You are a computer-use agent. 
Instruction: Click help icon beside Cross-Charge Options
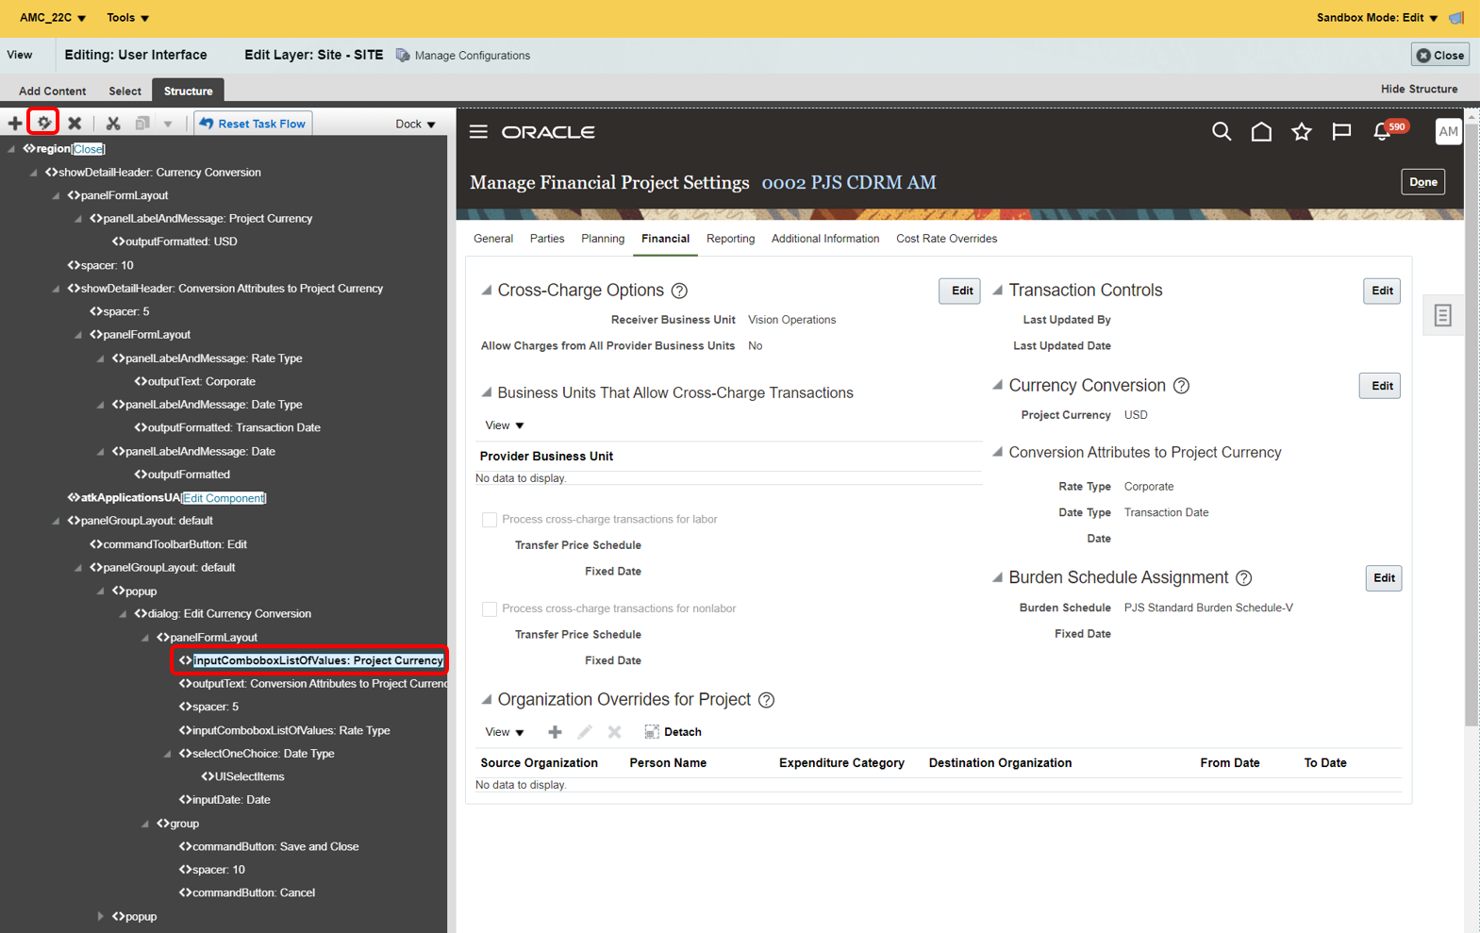click(679, 291)
